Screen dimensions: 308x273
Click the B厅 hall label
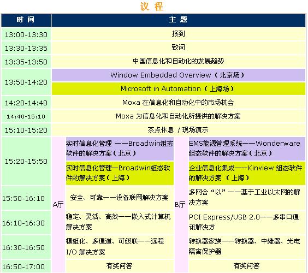[180, 205]
